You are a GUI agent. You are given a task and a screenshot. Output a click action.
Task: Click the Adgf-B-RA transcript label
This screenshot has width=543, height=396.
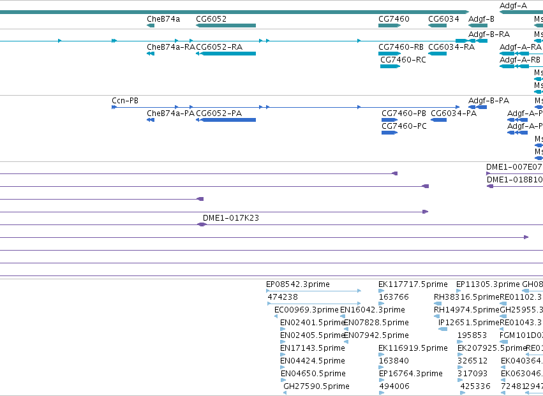tap(489, 34)
